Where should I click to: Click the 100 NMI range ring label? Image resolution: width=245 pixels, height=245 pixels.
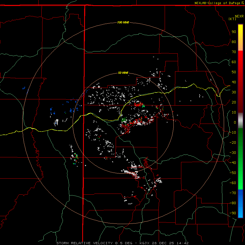[x=123, y=22]
